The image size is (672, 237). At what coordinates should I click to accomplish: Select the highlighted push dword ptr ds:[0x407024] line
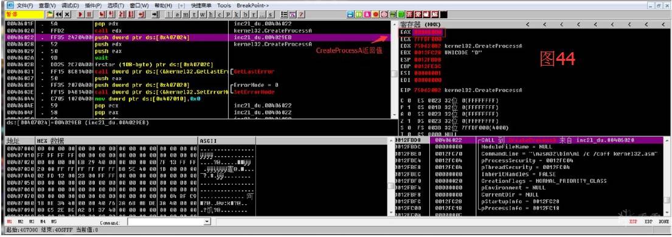198,38
